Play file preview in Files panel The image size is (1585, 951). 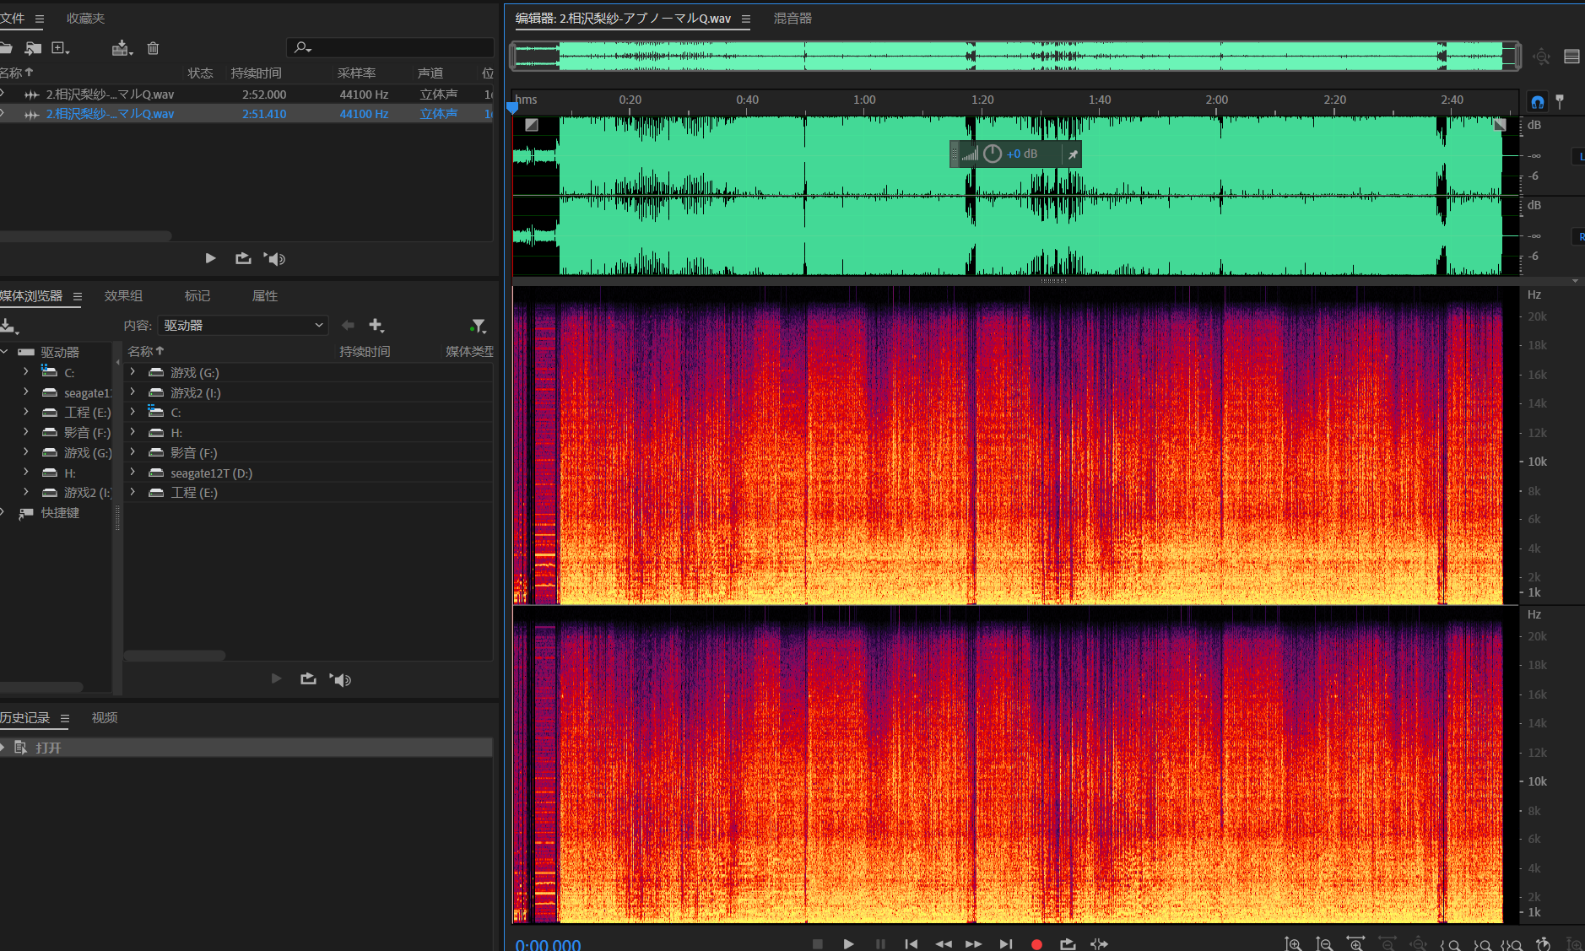[210, 258]
